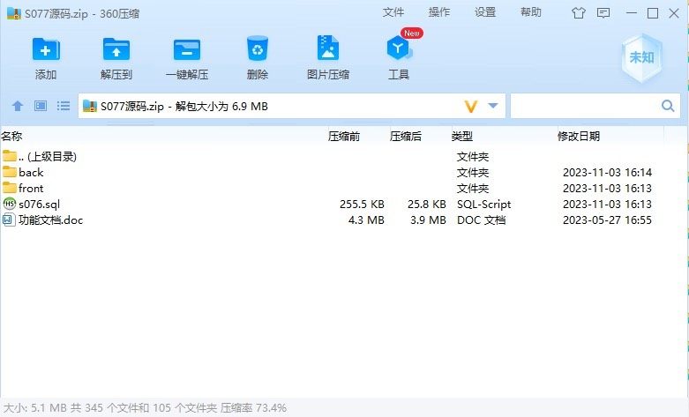689x417 pixels.
Task: Sort by 修改日期 column header
Action: tap(578, 137)
